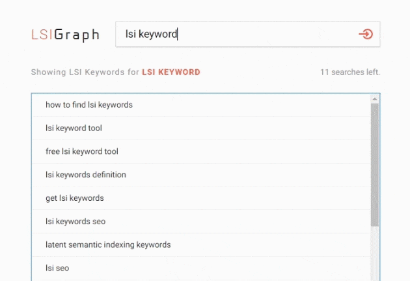Click "lsi keywords seo" result
This screenshot has height=281, width=410.
201,221
